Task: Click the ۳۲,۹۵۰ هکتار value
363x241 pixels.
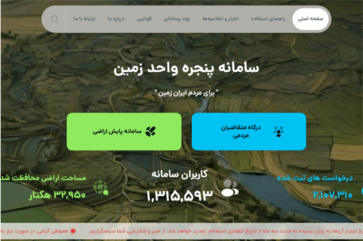Action: [x=57, y=194]
